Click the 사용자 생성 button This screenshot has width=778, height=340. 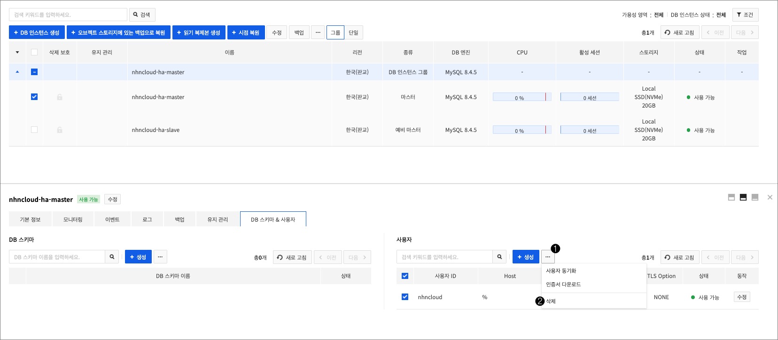point(526,257)
